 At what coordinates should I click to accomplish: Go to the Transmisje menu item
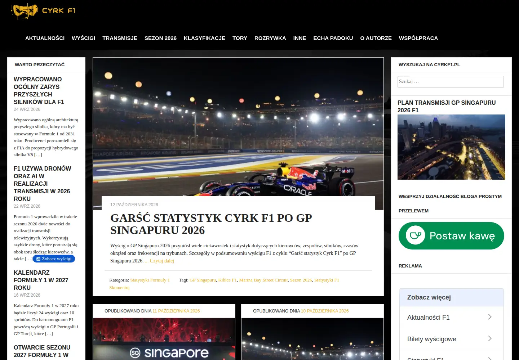[x=120, y=38]
